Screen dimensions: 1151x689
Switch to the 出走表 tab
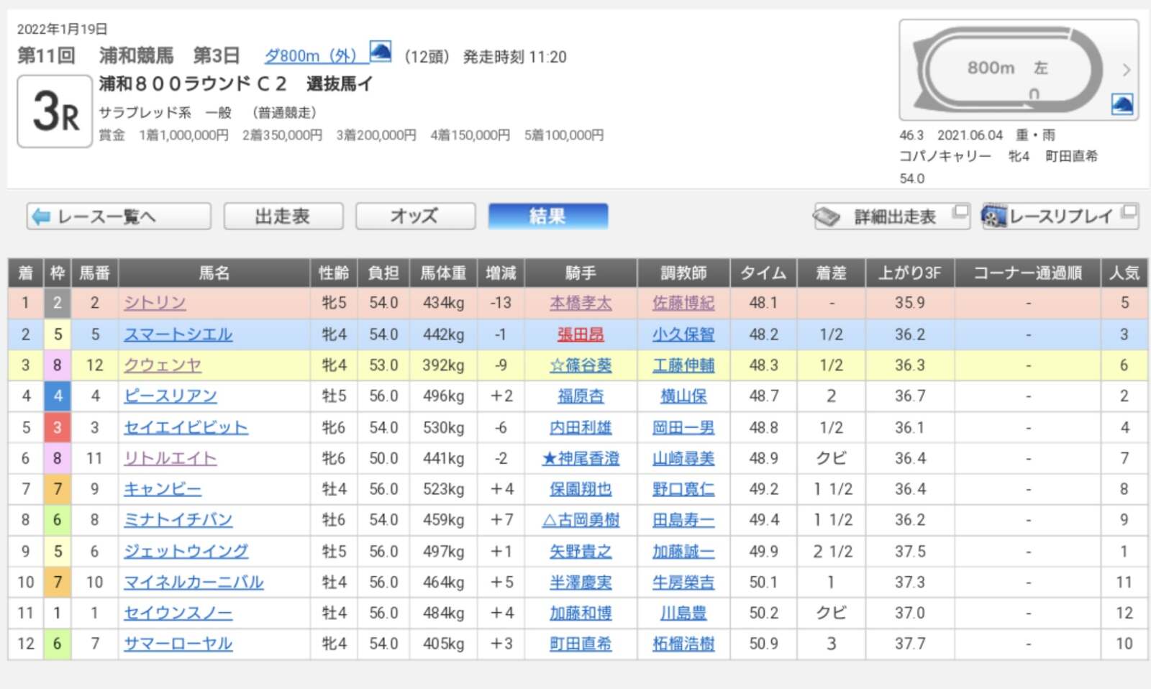click(283, 216)
